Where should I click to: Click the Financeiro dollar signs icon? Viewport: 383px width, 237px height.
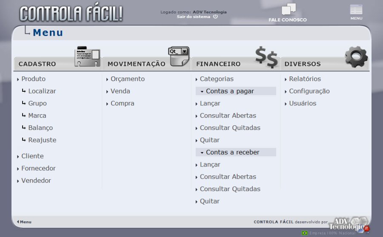pos(266,57)
